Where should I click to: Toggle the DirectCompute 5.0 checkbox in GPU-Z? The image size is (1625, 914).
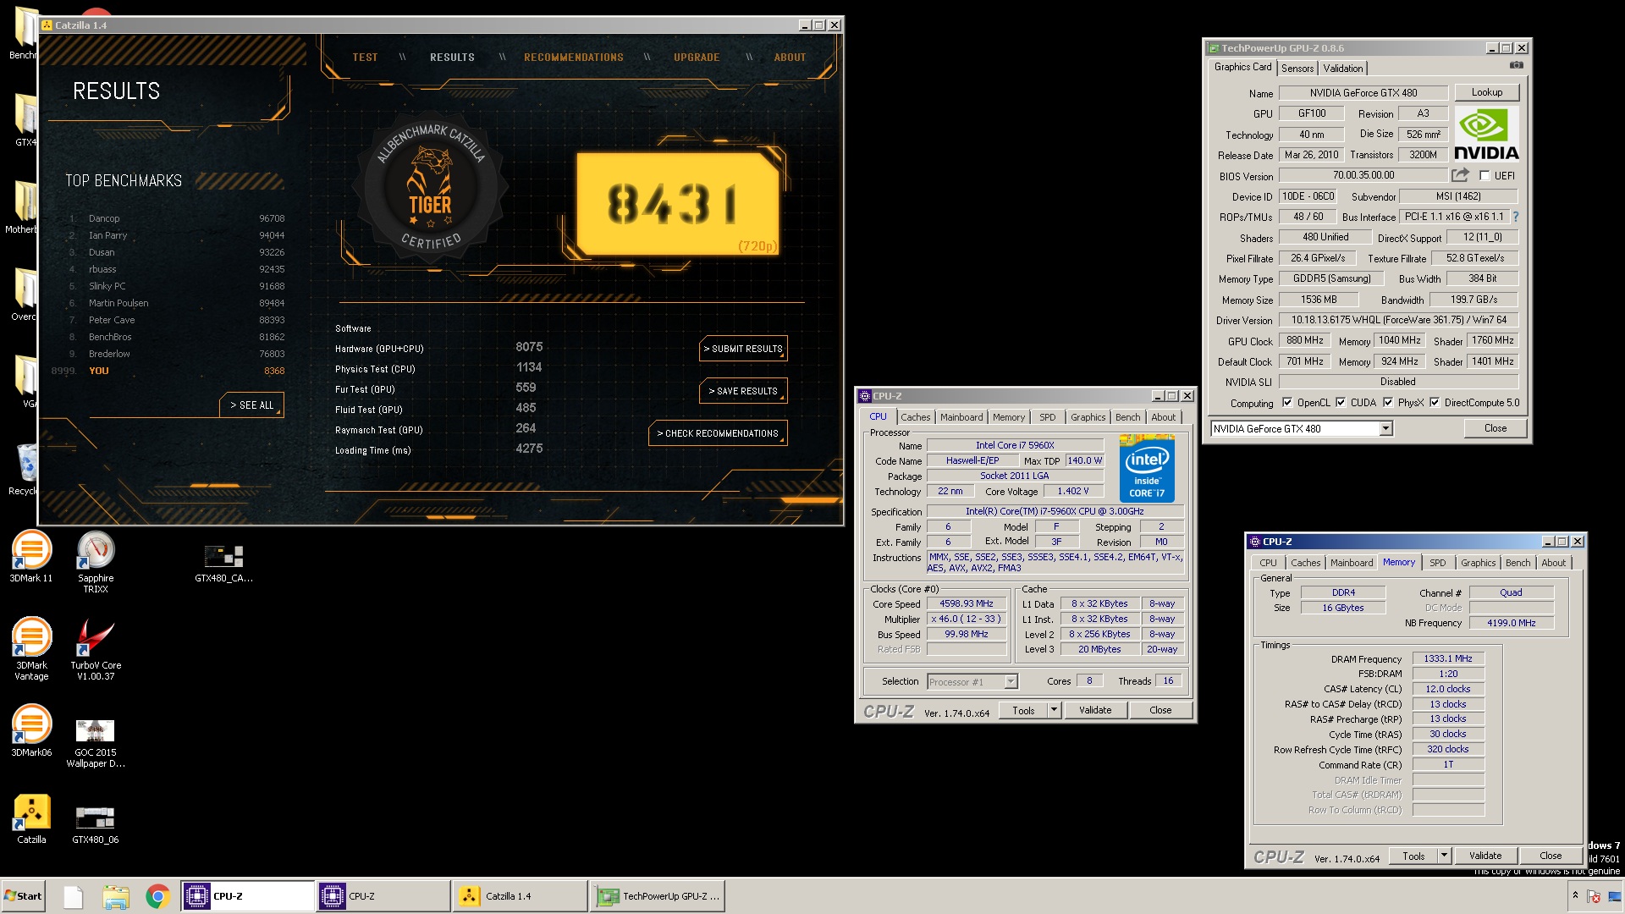coord(1435,403)
